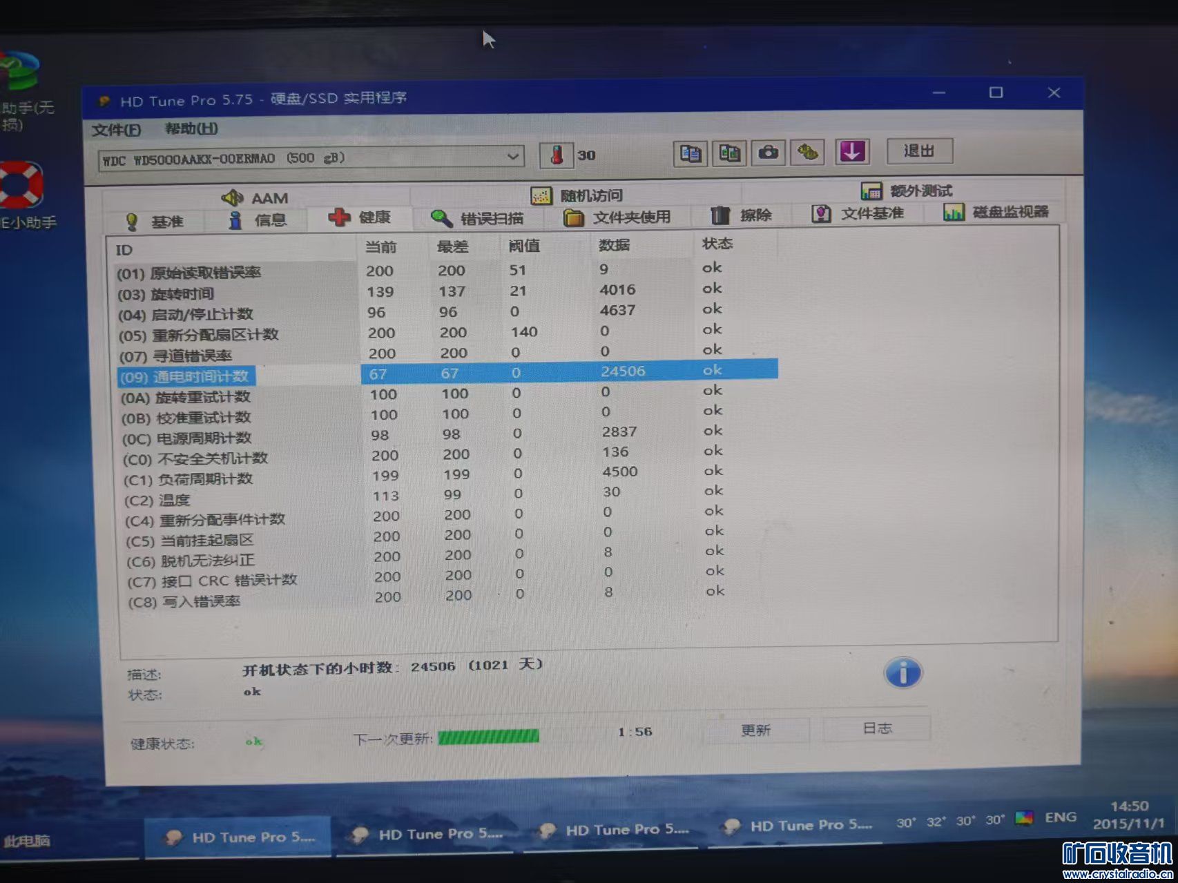Open the 擦除 erase tab
1178x883 pixels.
[741, 215]
